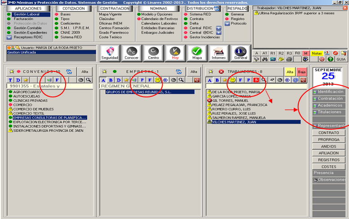Click the red S icon in Trabajadores toolbar

[x=256, y=80]
